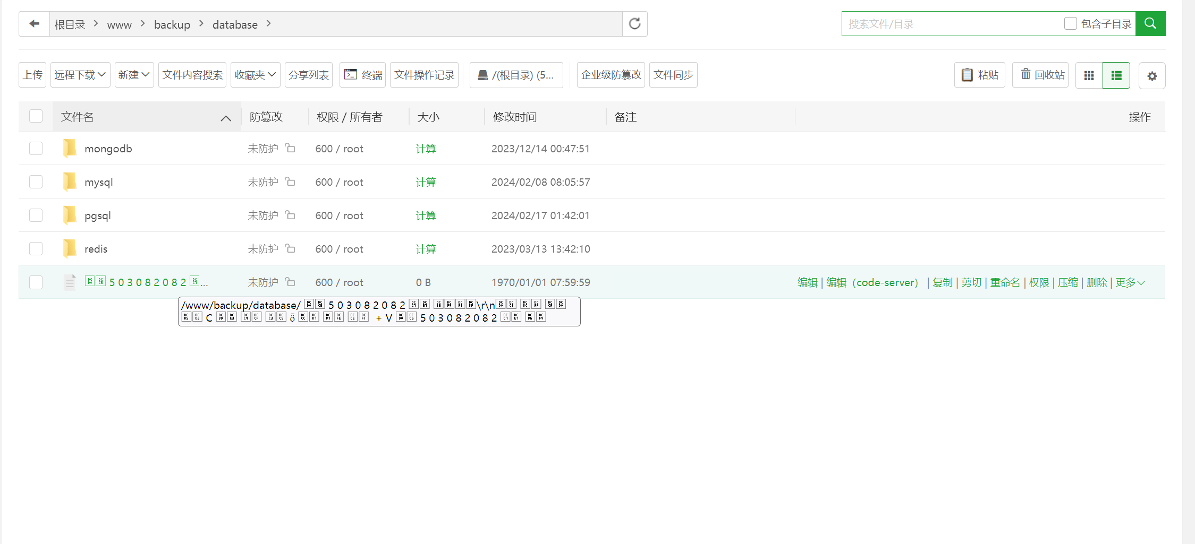Open the redis folder icon
The width and height of the screenshot is (1195, 544).
coord(70,249)
